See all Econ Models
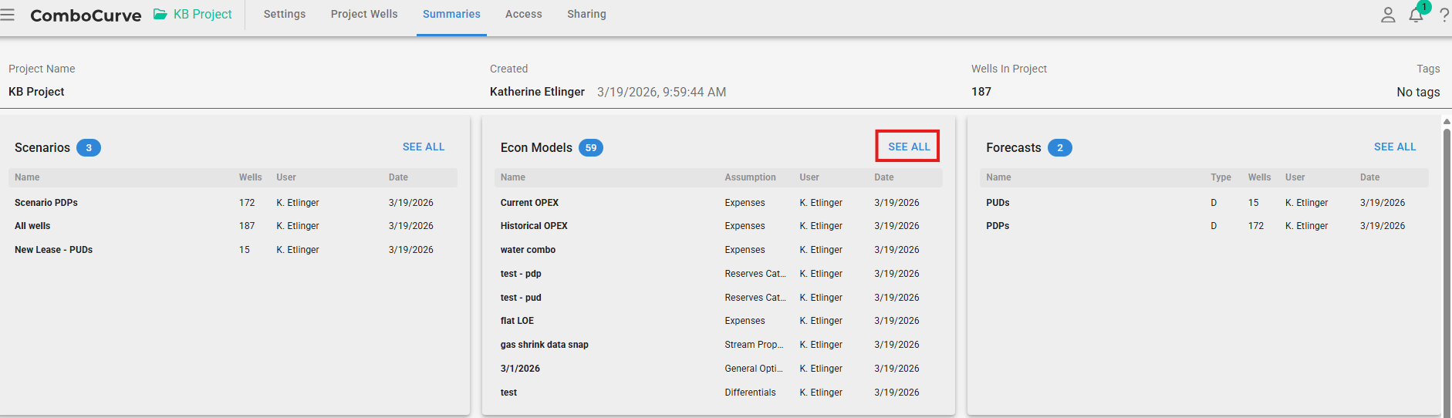The height and width of the screenshot is (418, 1452). 908,147
